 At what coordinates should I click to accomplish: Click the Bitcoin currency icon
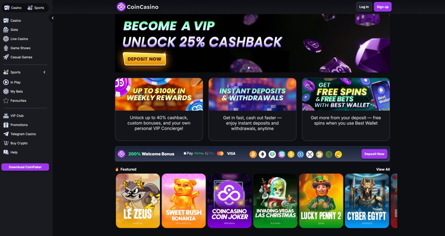pyautogui.click(x=253, y=154)
